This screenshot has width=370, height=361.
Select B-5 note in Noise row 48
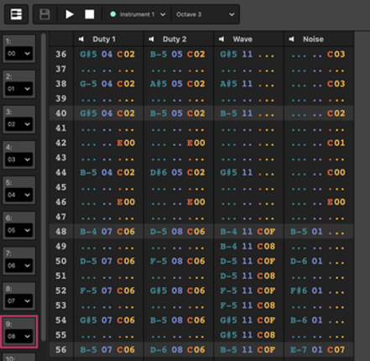click(x=299, y=232)
